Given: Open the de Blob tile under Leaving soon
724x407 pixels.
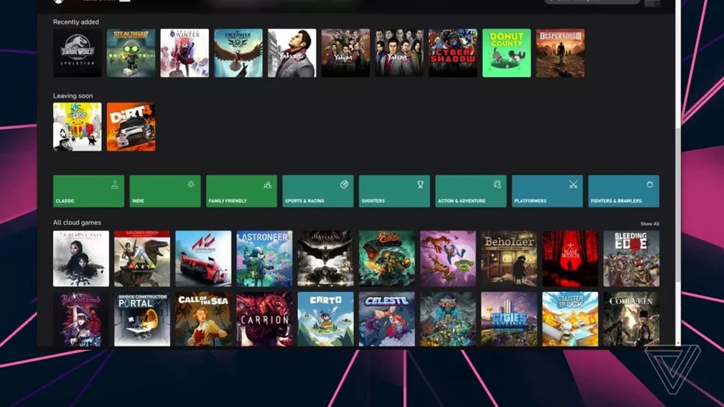Looking at the screenshot, I should 77,127.
